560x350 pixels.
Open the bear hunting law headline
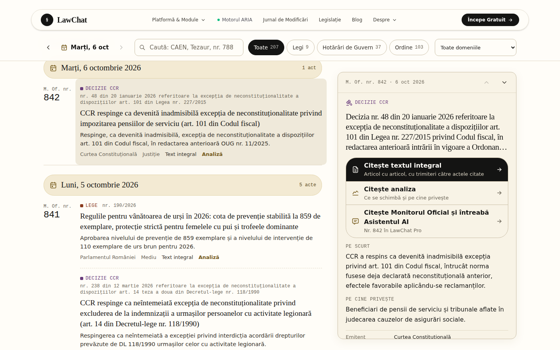click(200, 222)
